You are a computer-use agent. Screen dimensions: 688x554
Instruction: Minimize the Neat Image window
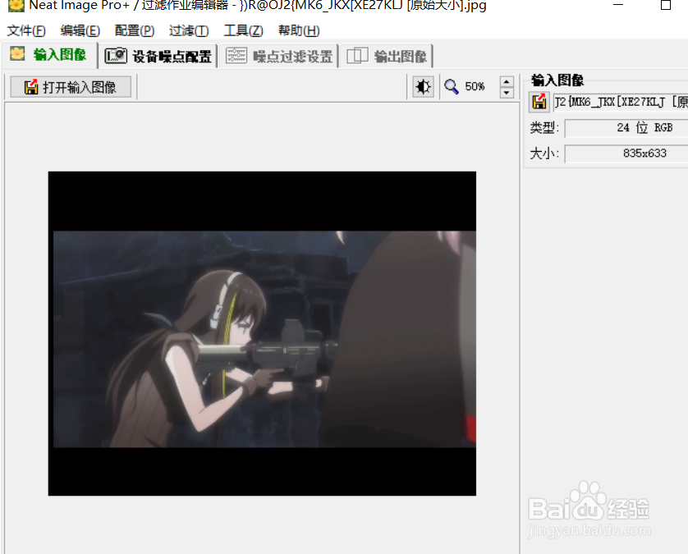(618, 5)
